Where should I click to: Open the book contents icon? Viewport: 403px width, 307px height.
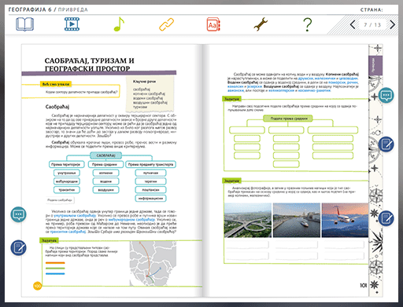[x=24, y=24]
